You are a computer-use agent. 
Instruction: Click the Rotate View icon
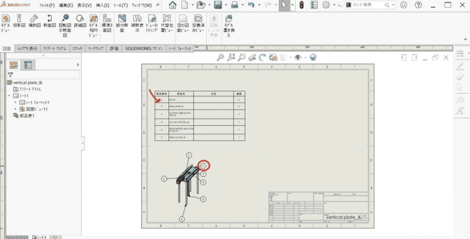(x=262, y=57)
